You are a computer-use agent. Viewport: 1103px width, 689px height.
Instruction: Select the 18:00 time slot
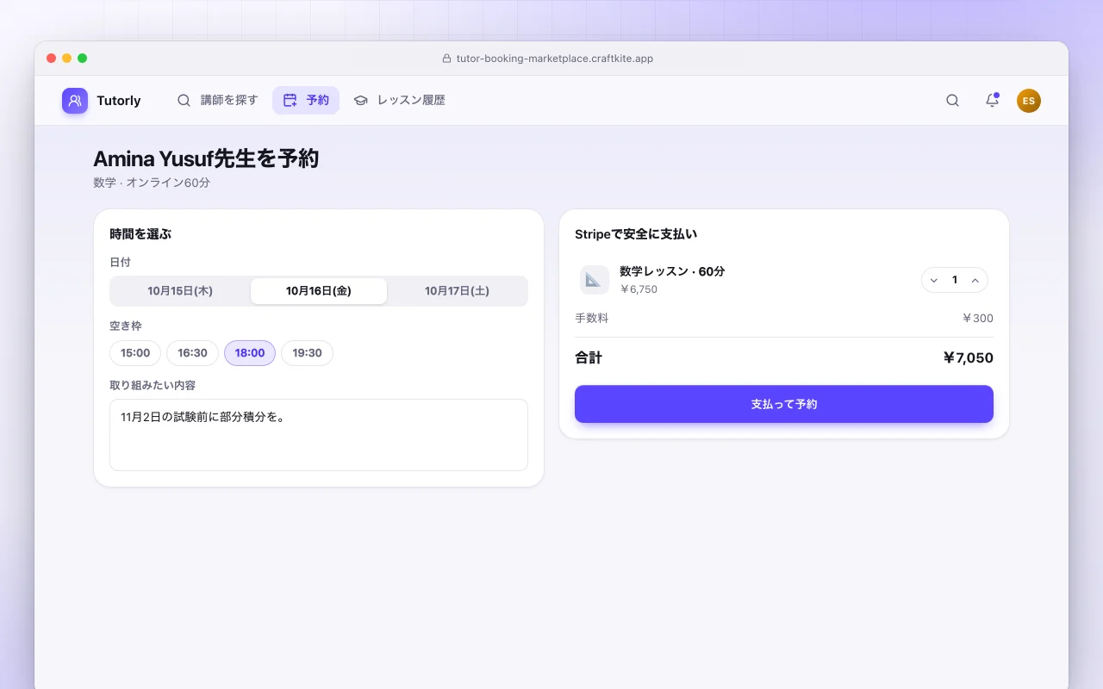click(250, 353)
